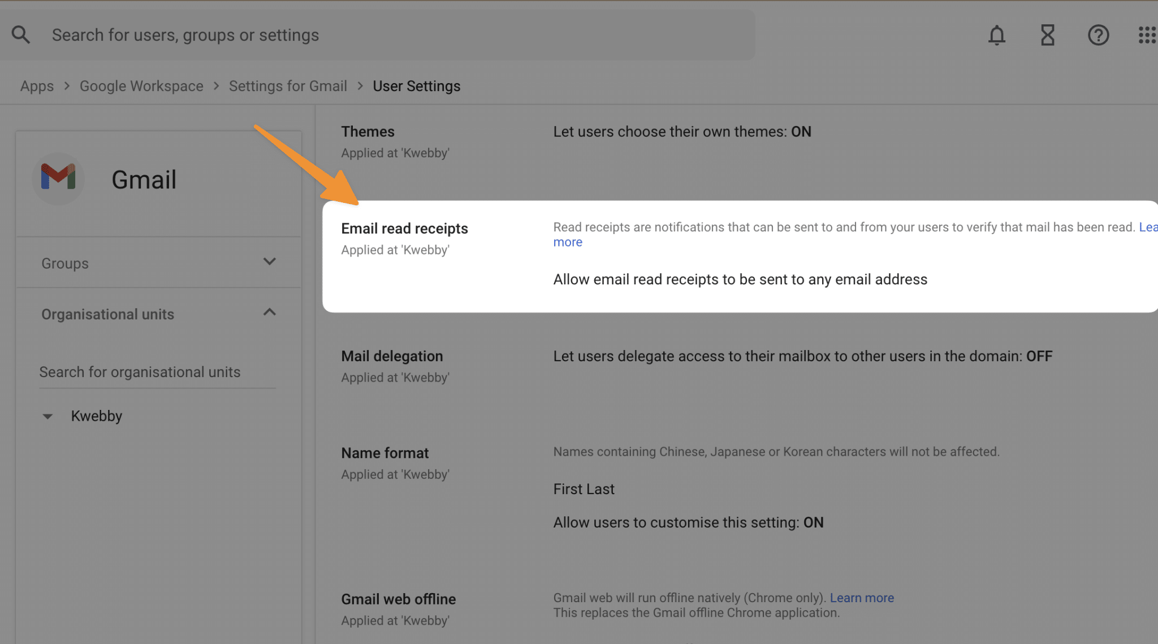Click the organisational units search field
The height and width of the screenshot is (644, 1158).
point(140,371)
